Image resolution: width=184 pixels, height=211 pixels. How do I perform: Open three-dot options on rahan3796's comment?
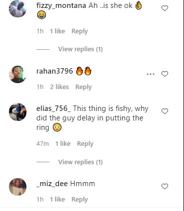(151, 74)
